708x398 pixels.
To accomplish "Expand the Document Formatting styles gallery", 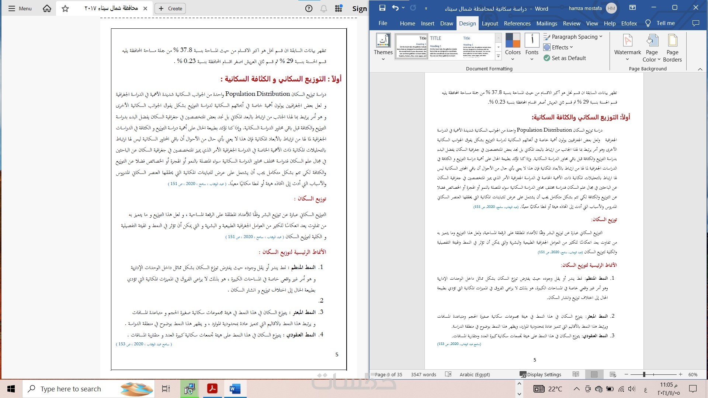I will 498,56.
